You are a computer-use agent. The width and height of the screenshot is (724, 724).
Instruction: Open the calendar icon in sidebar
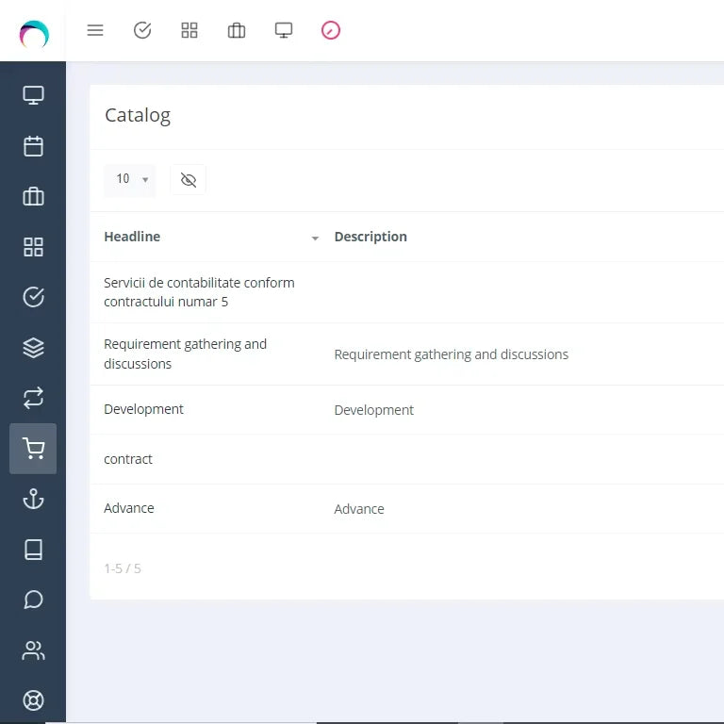[33, 146]
